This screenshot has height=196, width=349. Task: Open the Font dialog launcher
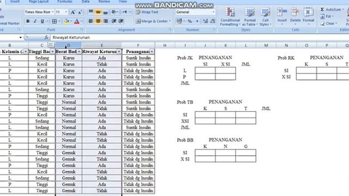(x=82, y=29)
